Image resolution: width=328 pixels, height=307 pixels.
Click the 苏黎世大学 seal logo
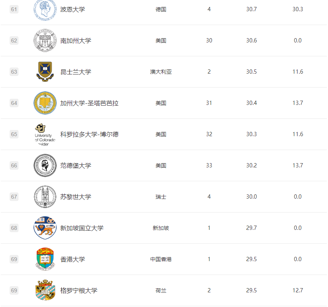point(45,197)
